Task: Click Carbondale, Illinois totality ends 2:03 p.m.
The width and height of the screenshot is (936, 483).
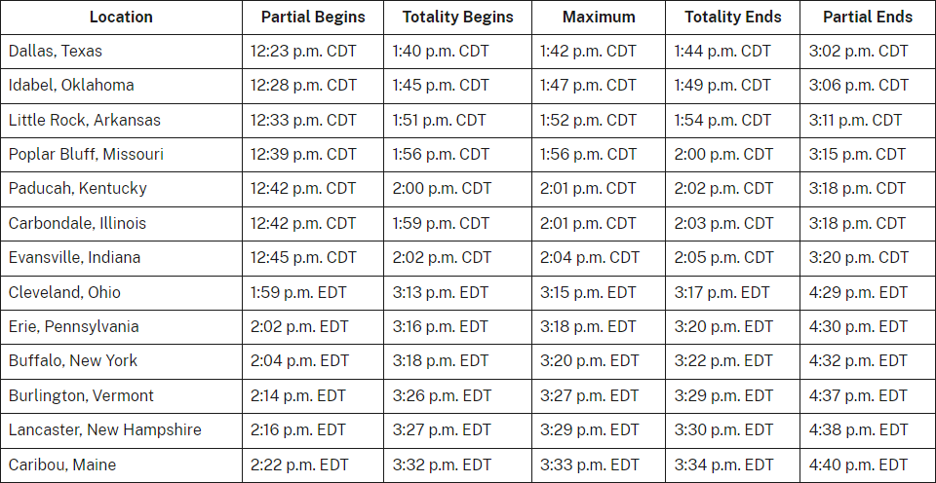Action: tap(733, 224)
